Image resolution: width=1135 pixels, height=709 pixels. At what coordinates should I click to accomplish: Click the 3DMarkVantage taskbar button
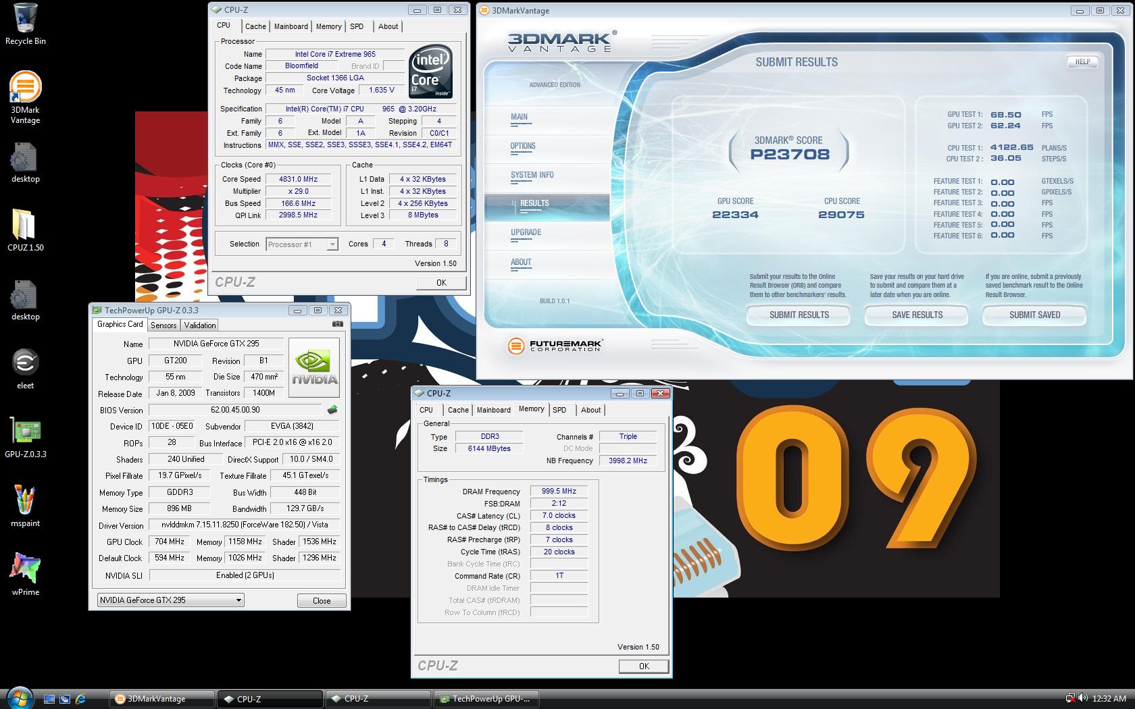(162, 699)
